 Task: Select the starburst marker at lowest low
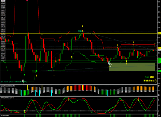click(x=23, y=81)
